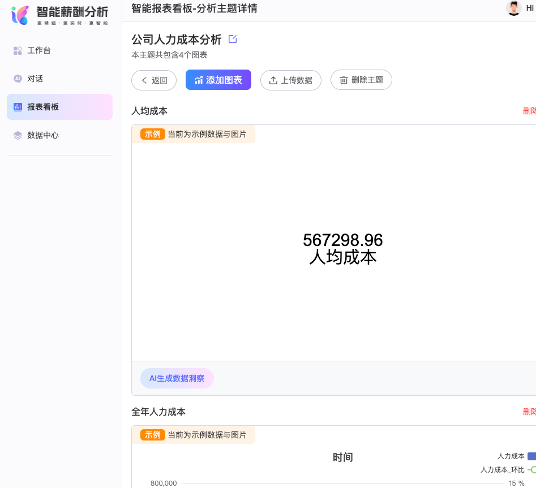Image resolution: width=536 pixels, height=488 pixels.
Task: Select the 工作台 icon in the sidebar
Action: [x=18, y=50]
